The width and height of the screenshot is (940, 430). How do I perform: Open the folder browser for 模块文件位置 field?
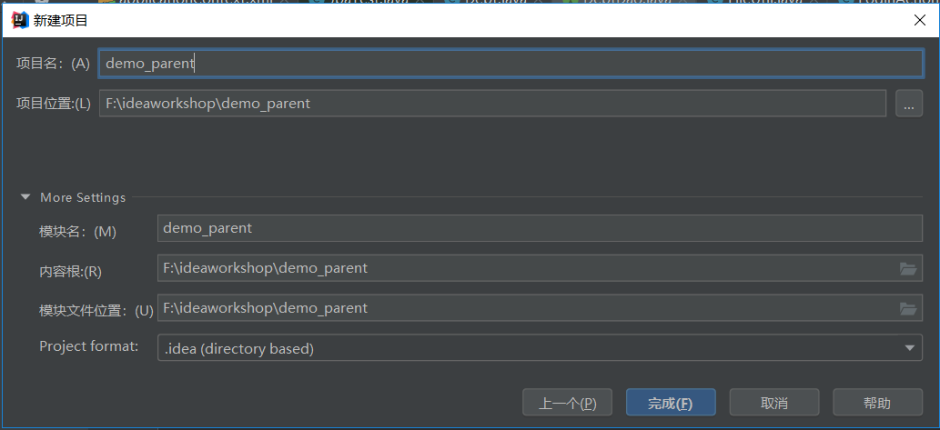[908, 309]
